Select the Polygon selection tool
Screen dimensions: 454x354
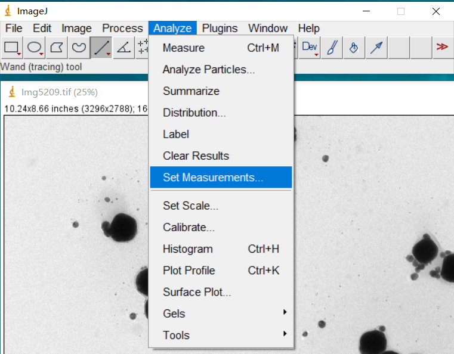57,48
